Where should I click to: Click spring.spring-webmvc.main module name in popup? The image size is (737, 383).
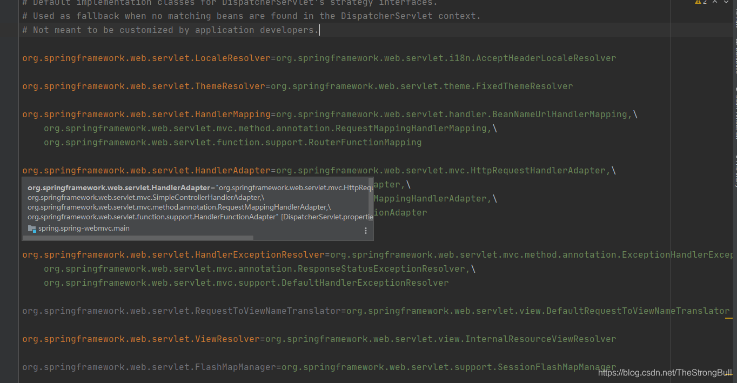(84, 229)
